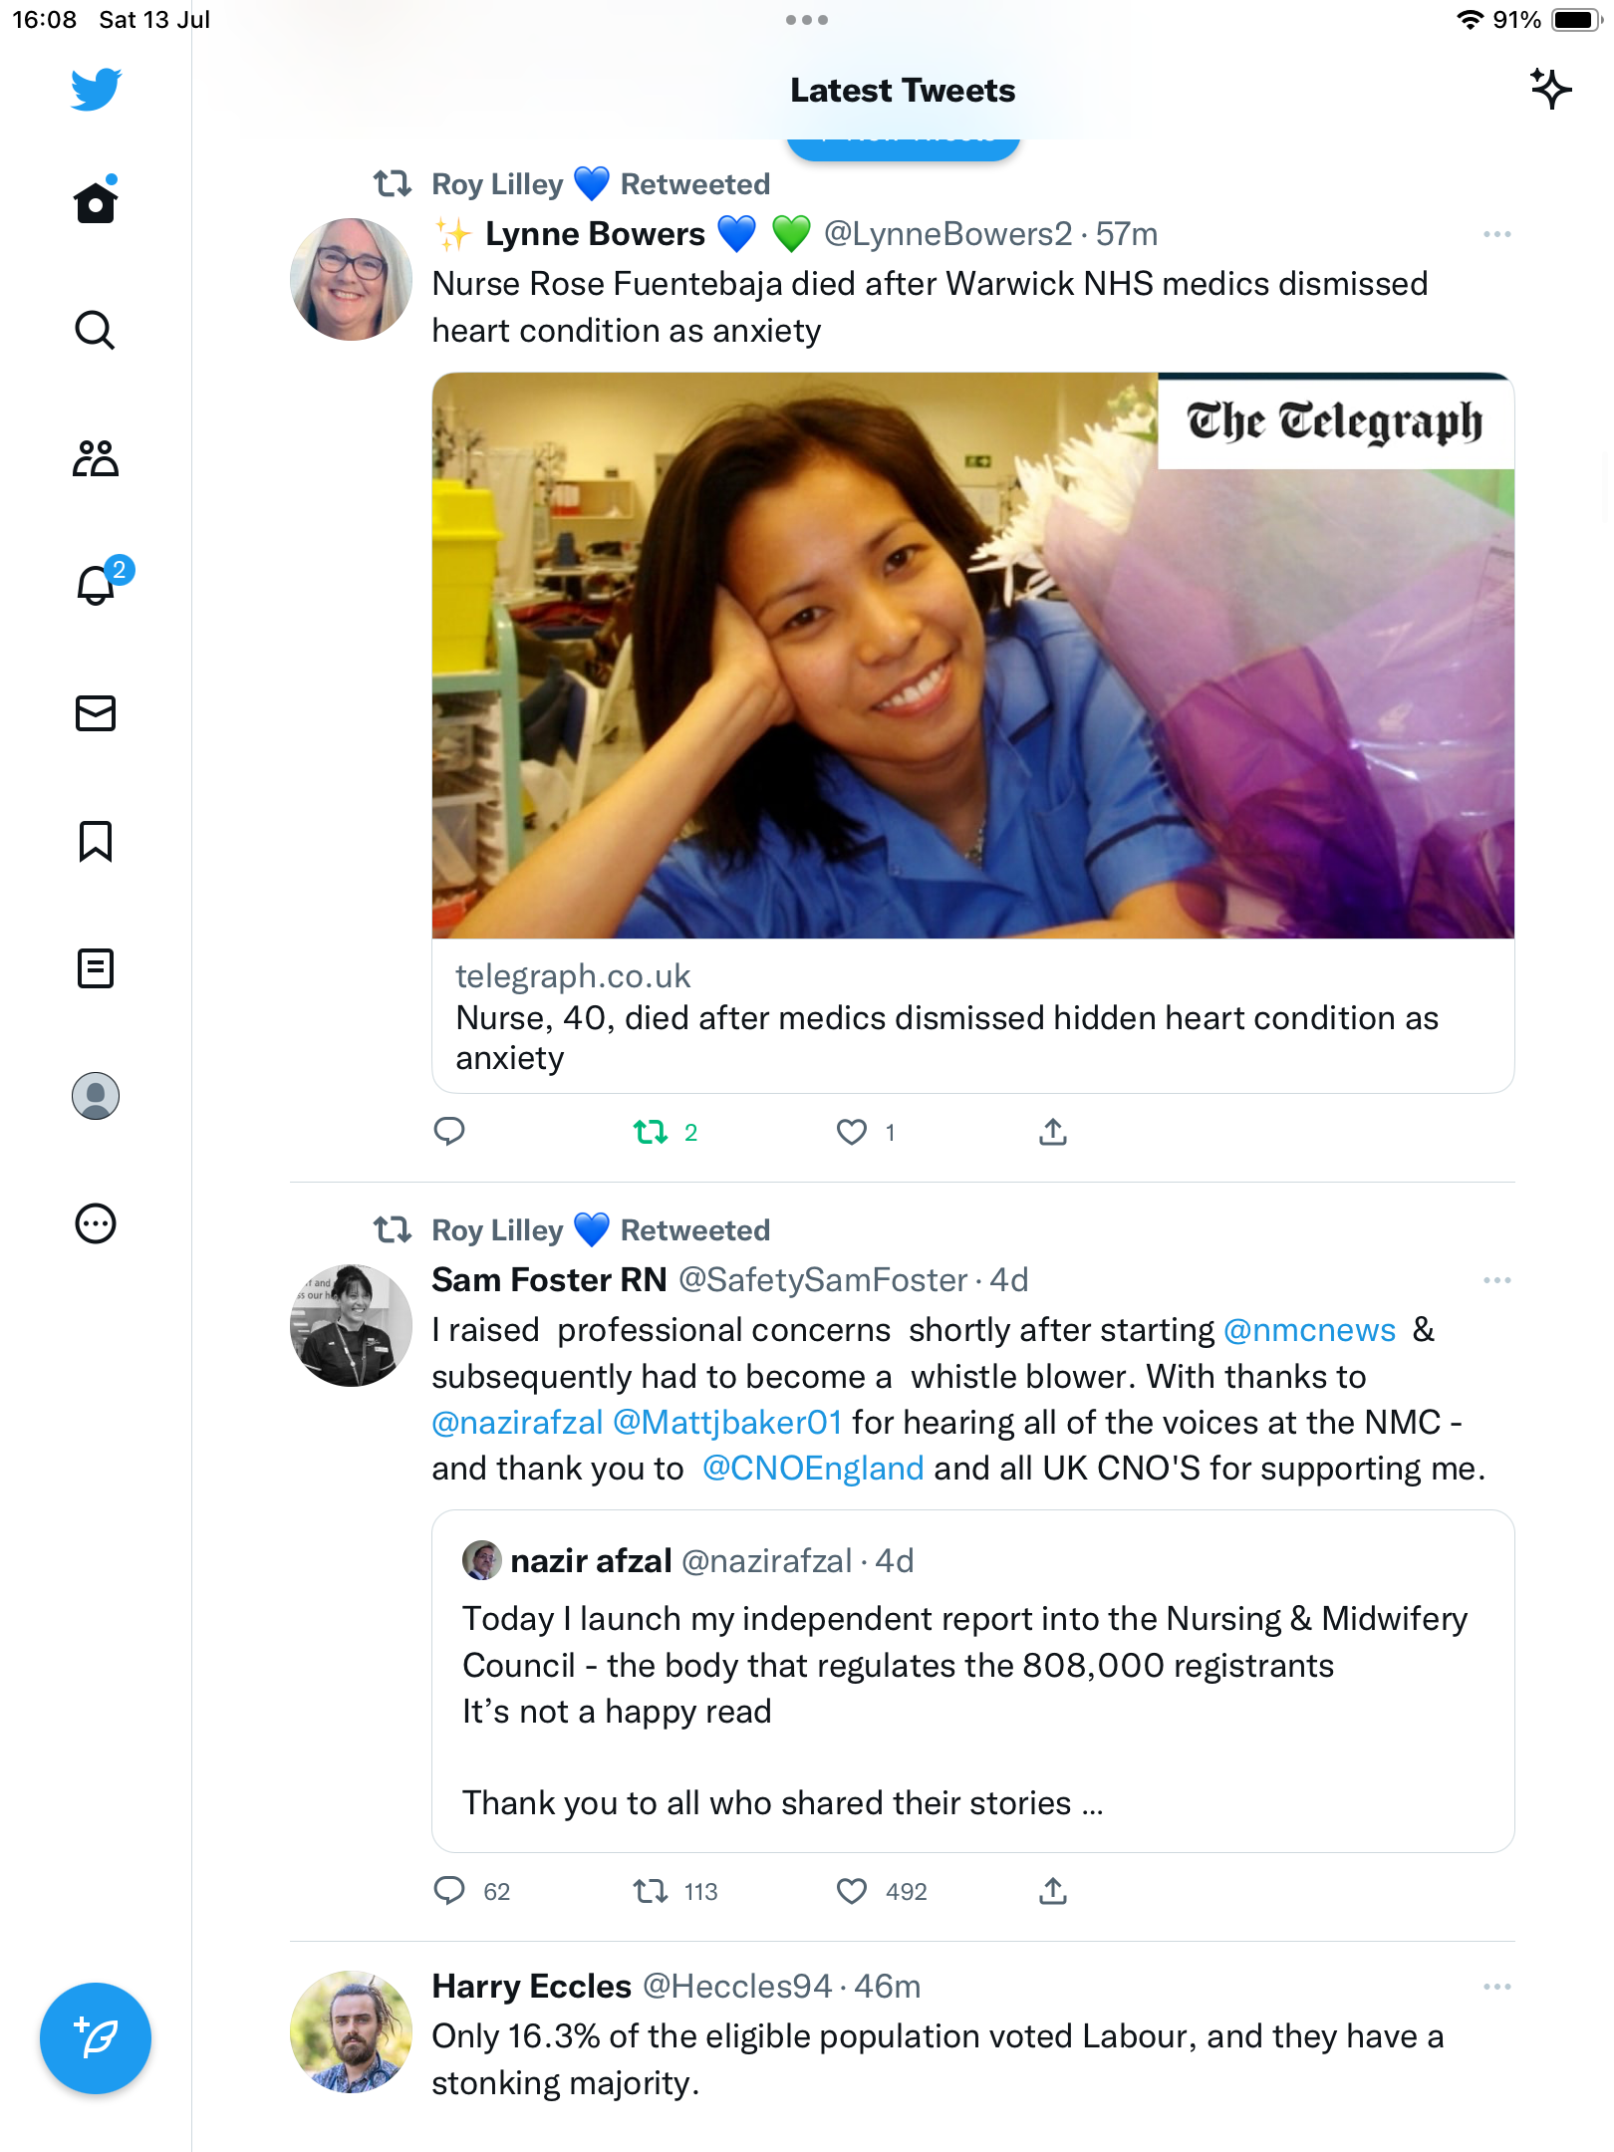Open more options on Lynne Bowers' tweet
Image resolution: width=1614 pixels, height=2152 pixels.
coord(1496,234)
